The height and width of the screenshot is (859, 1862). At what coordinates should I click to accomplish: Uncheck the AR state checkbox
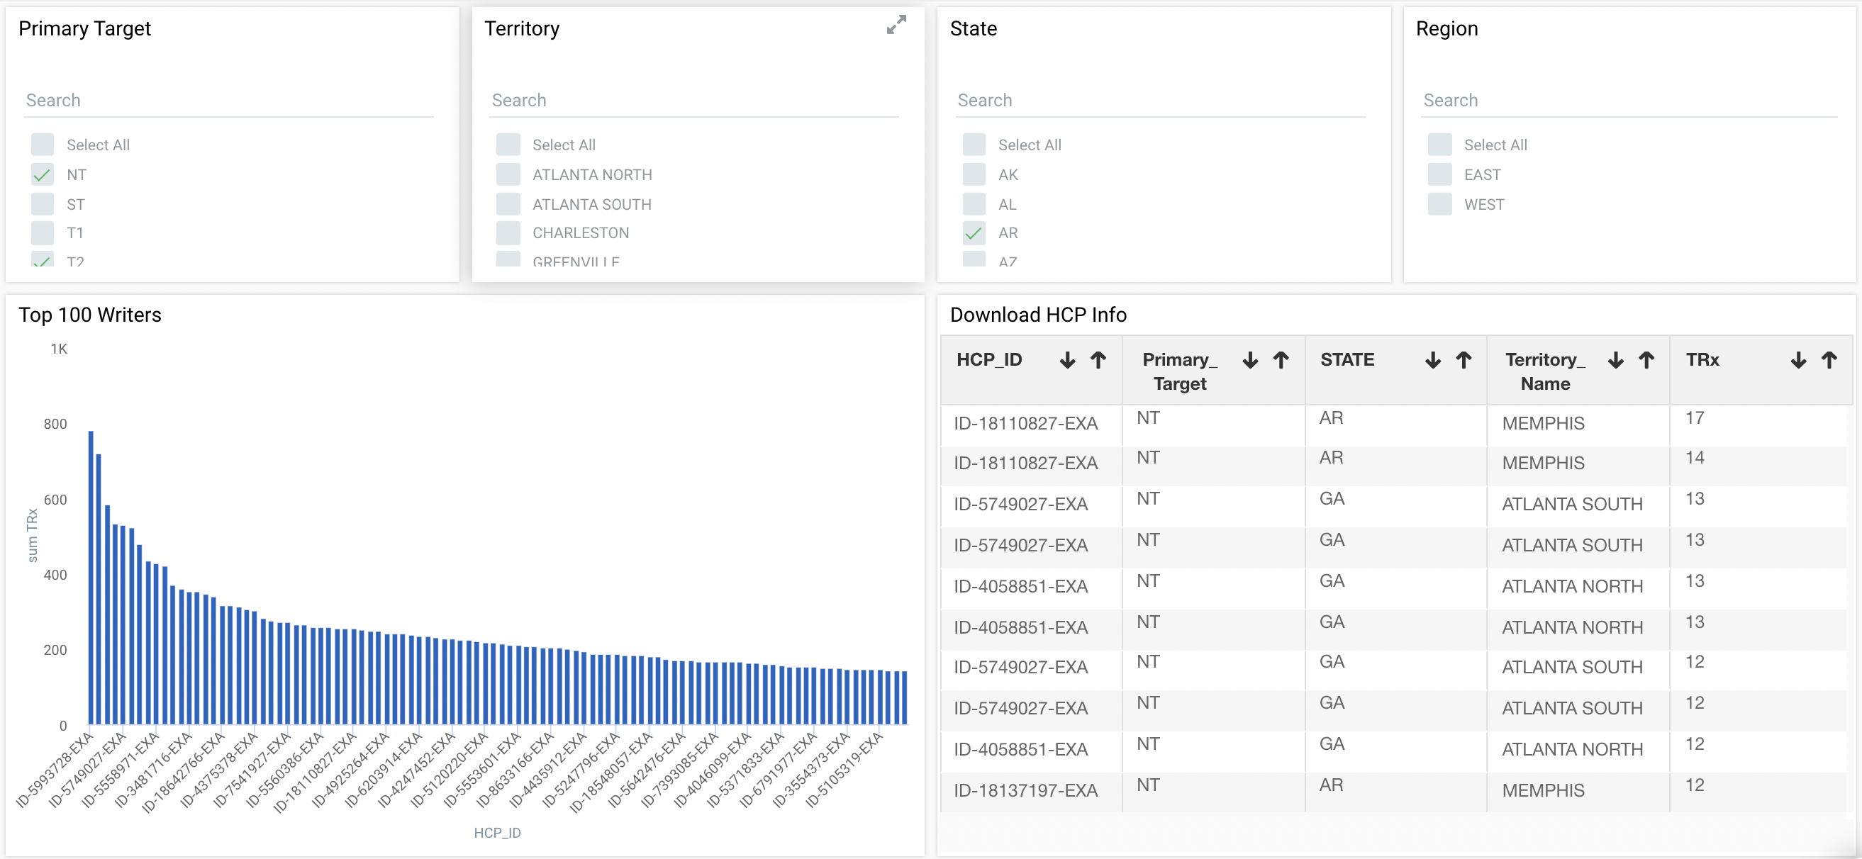pyautogui.click(x=974, y=233)
